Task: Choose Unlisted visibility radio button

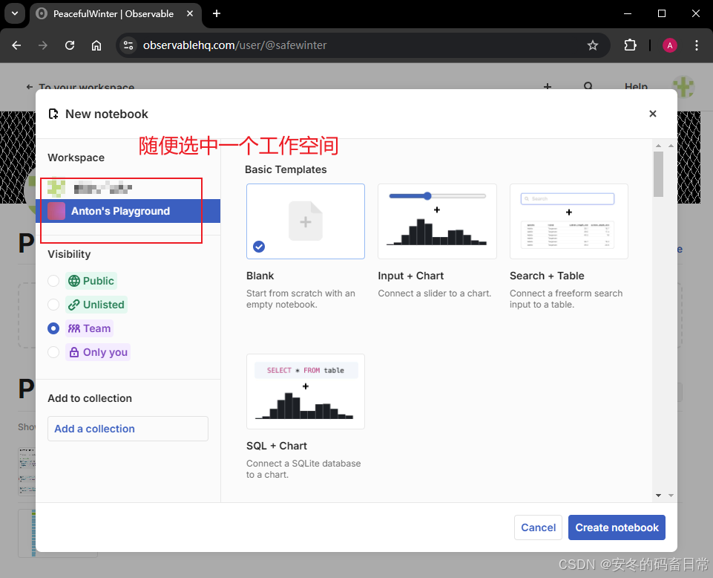Action: coord(53,305)
